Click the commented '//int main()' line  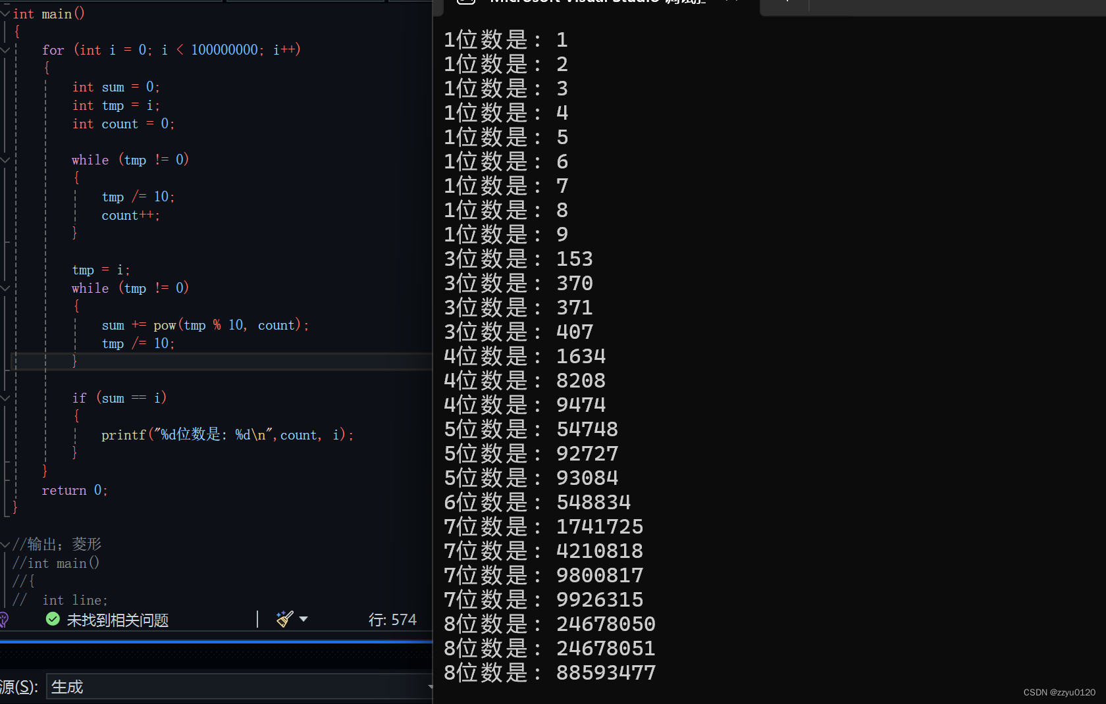pos(56,563)
